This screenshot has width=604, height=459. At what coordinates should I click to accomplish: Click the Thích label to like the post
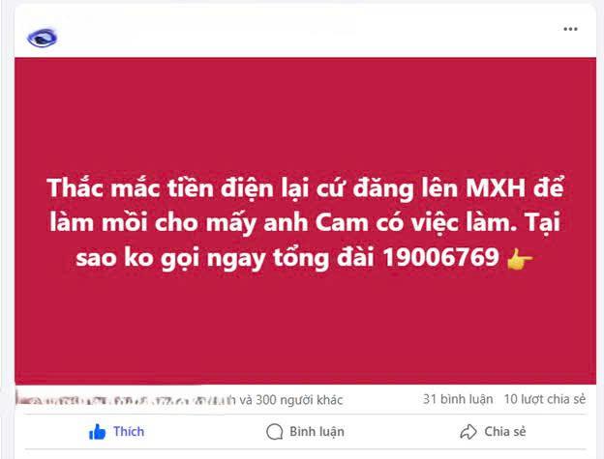pyautogui.click(x=129, y=432)
